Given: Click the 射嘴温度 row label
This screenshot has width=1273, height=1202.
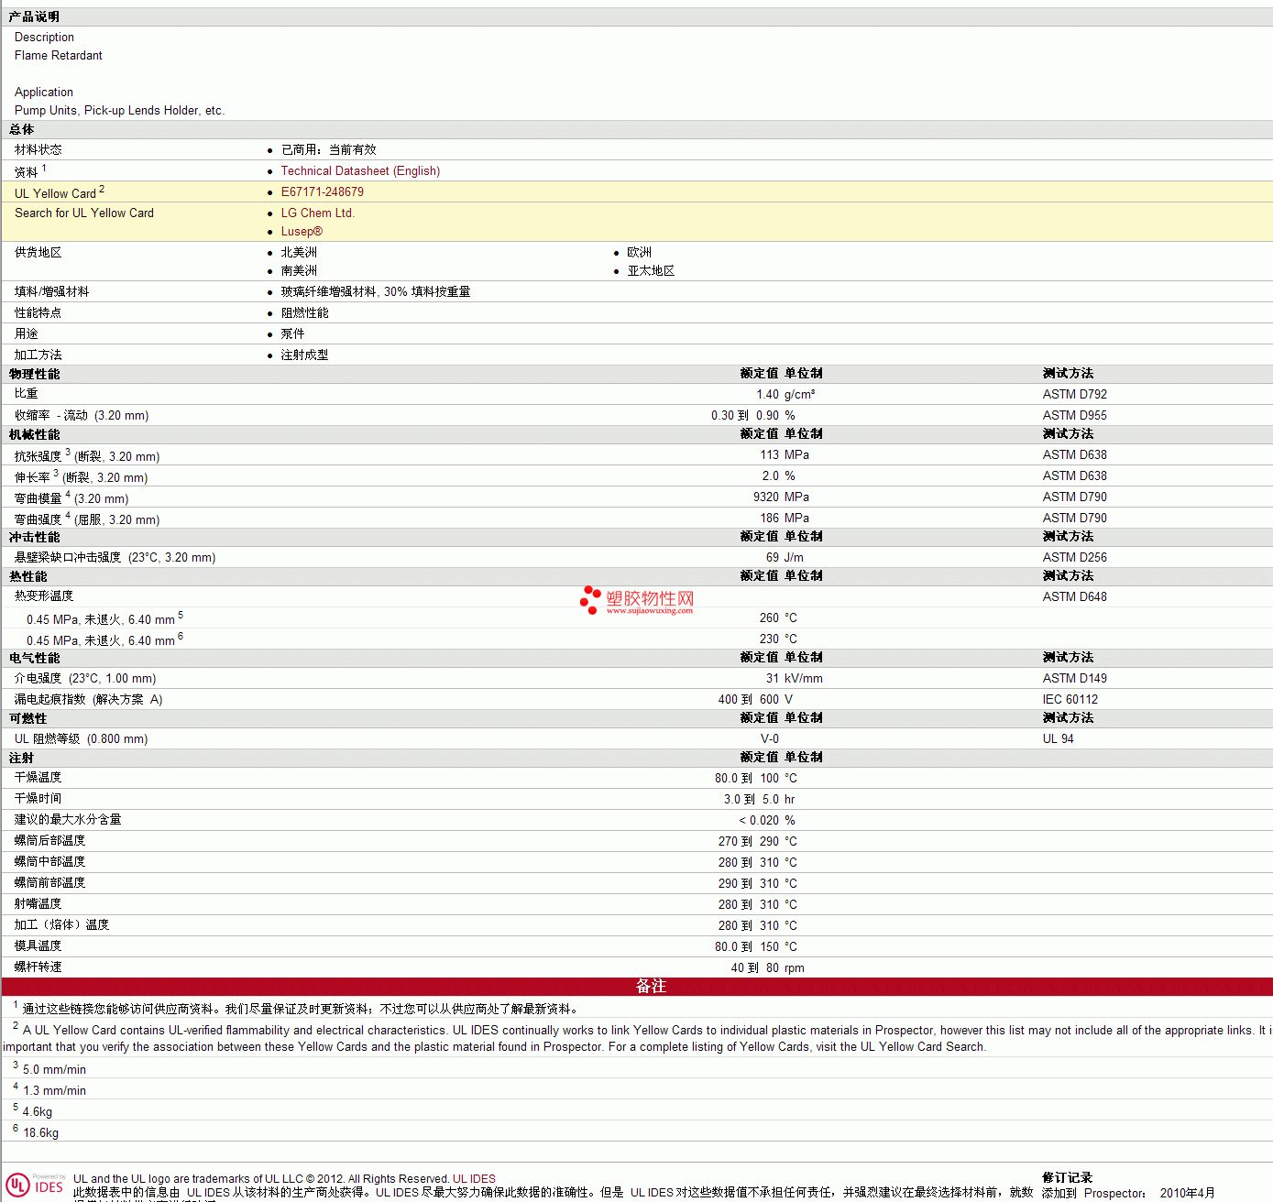Looking at the screenshot, I should [38, 904].
